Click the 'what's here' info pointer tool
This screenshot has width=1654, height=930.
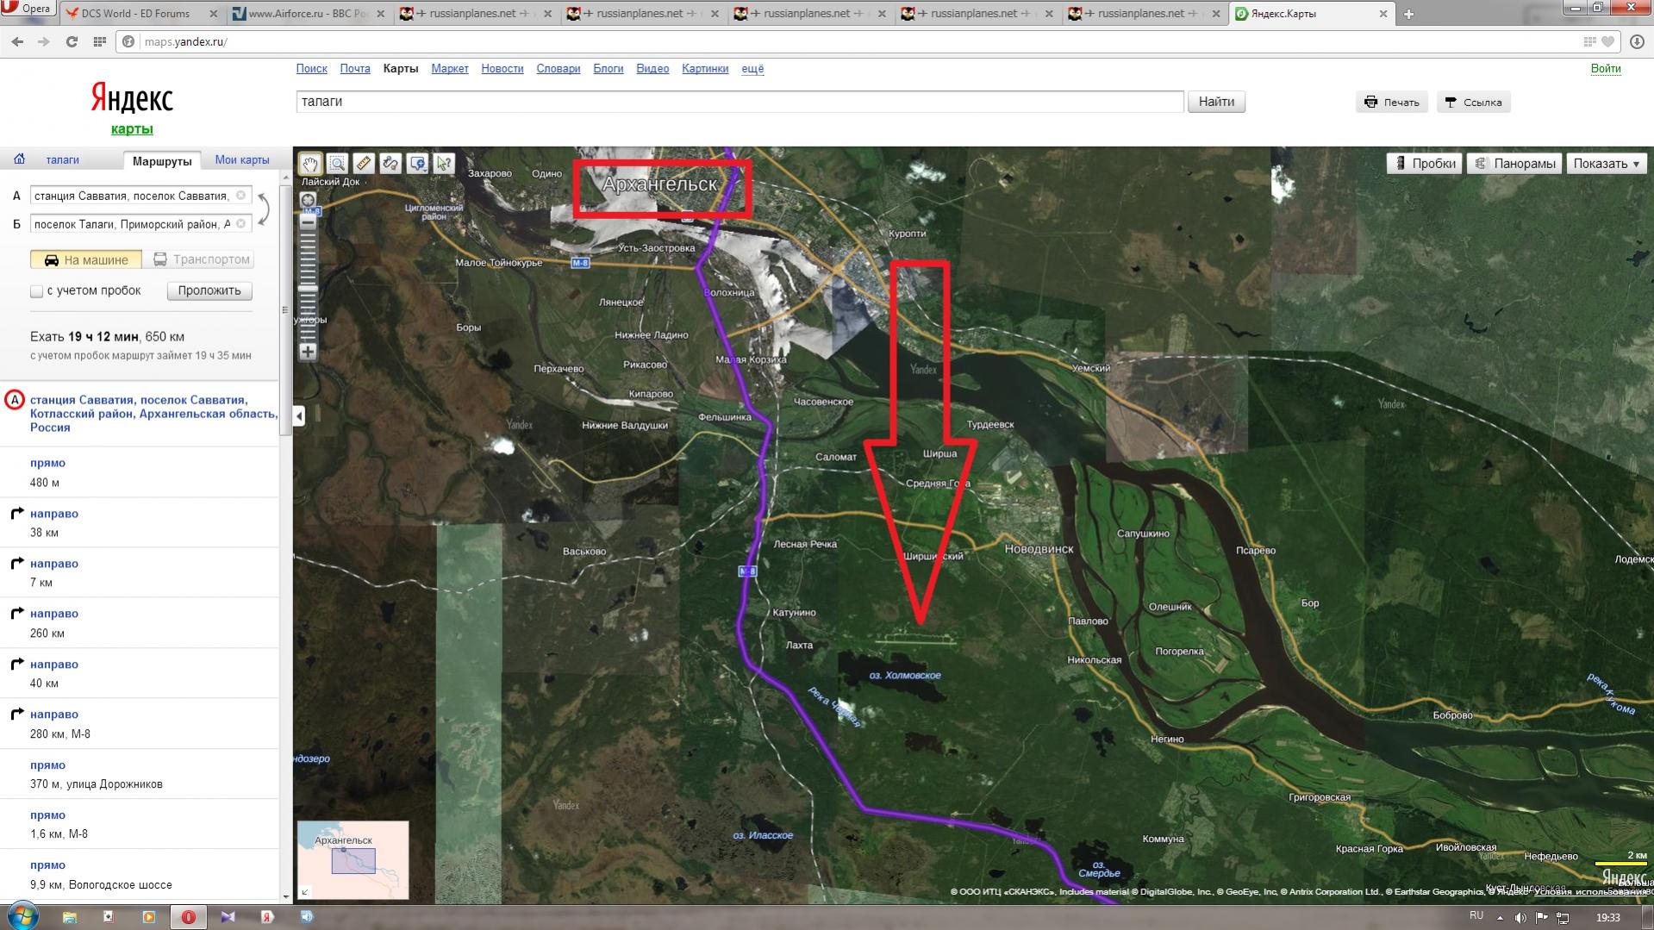coord(444,164)
